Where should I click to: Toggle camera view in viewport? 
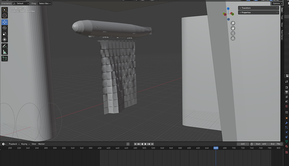[x=233, y=33]
